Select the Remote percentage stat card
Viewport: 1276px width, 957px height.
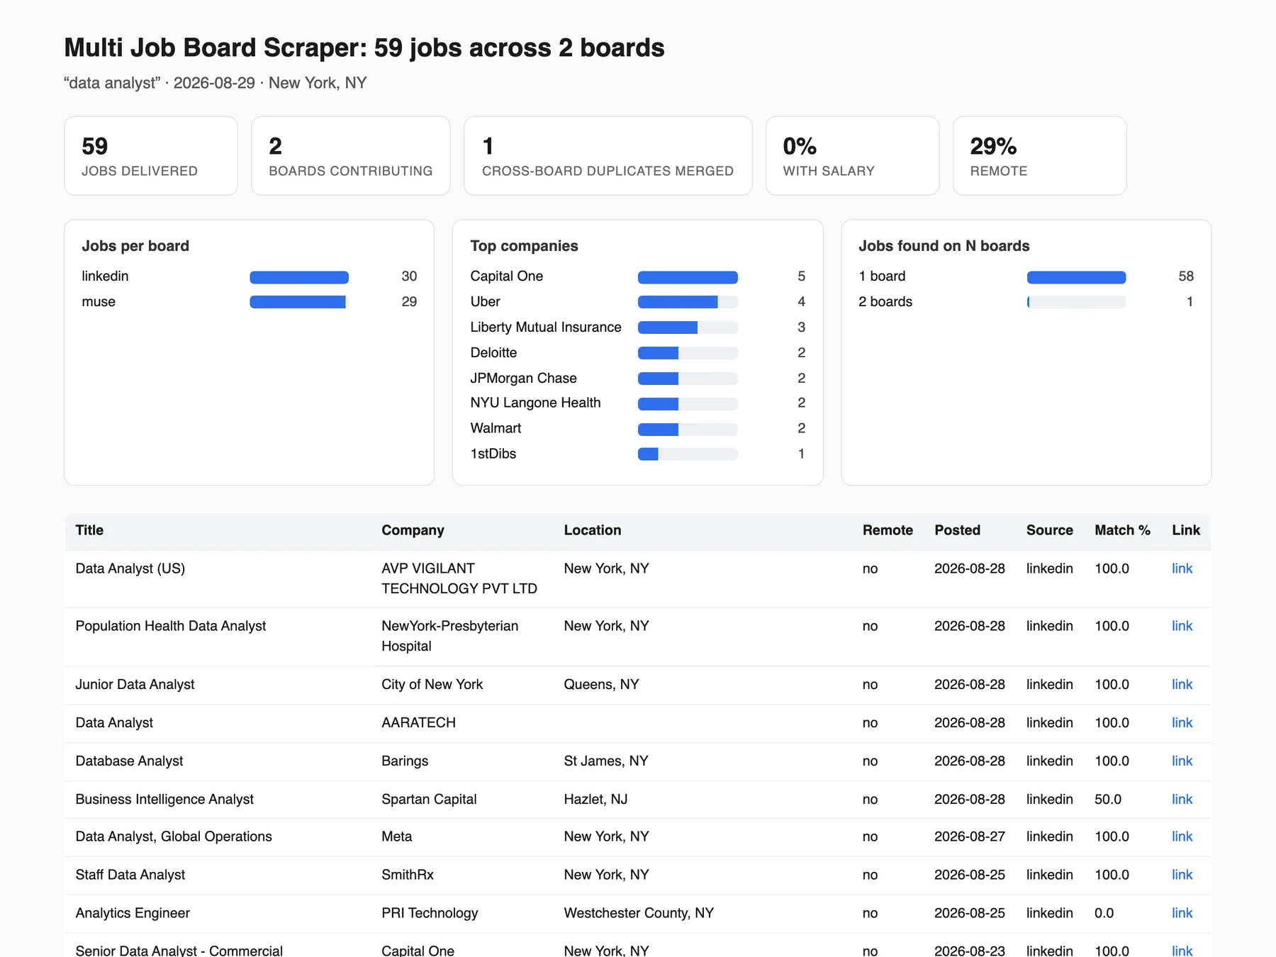(x=1040, y=156)
